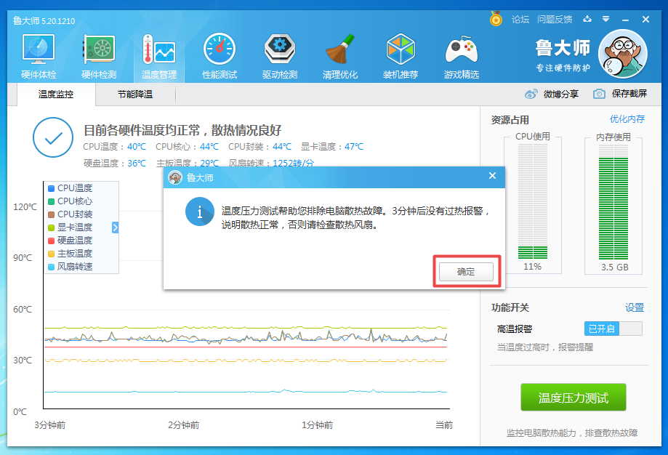This screenshot has height=455, width=668.
Task: Toggle CPU温度 legend color box
Action: point(51,189)
